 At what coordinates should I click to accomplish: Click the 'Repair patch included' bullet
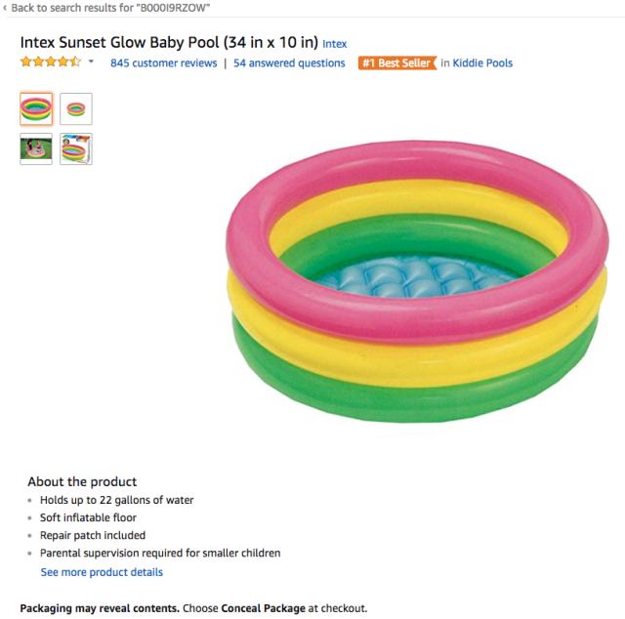click(93, 535)
